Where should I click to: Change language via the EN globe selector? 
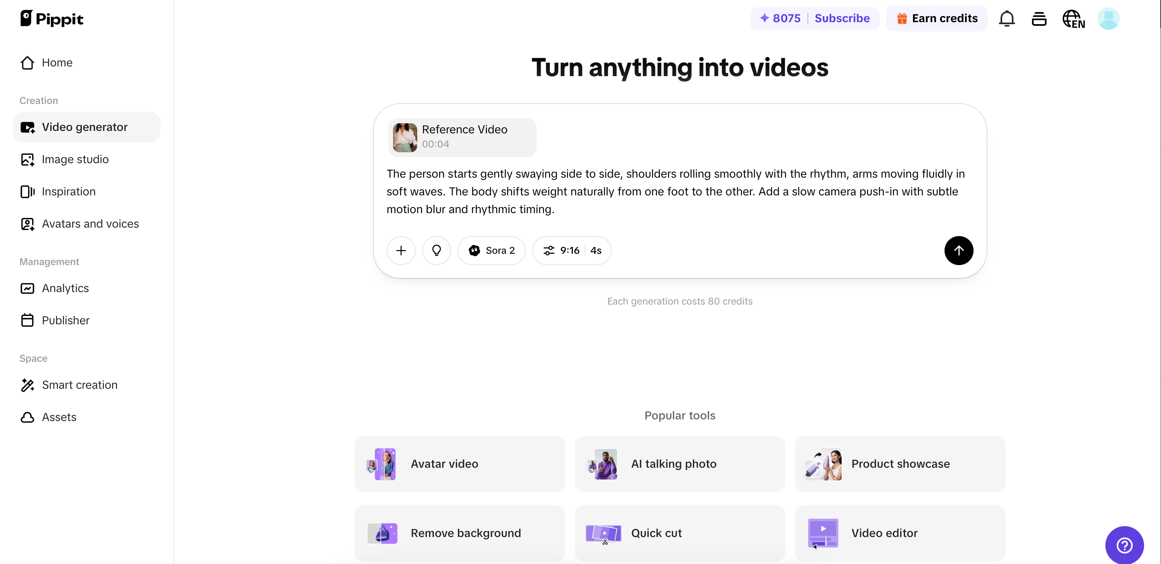tap(1074, 19)
